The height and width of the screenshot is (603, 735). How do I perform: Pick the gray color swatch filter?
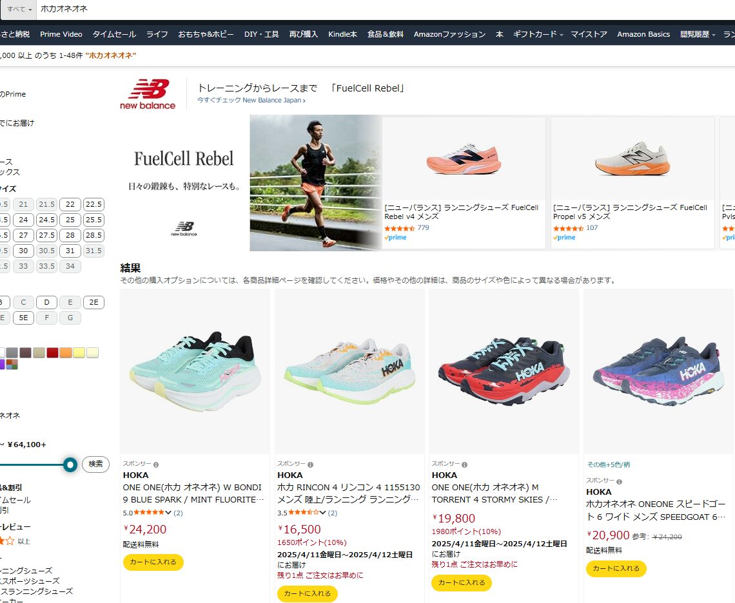tap(12, 353)
